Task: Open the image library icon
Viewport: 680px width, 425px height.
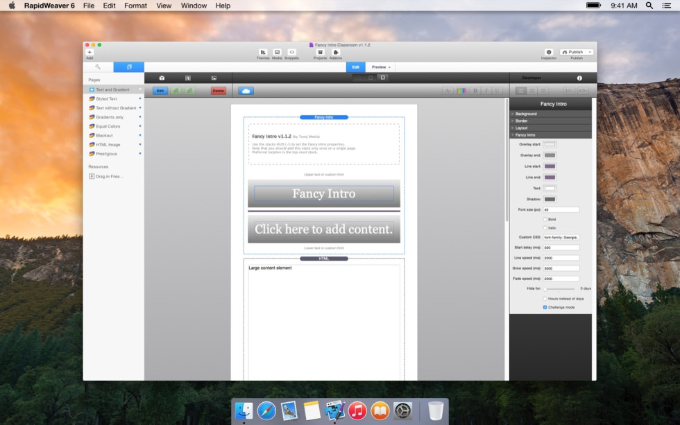Action: pos(214,78)
